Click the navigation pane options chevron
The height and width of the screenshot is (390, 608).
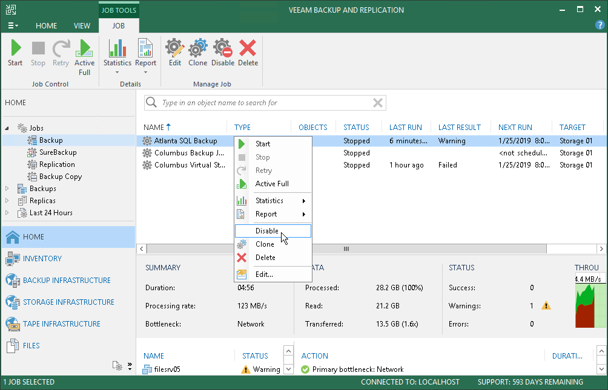[x=130, y=366]
